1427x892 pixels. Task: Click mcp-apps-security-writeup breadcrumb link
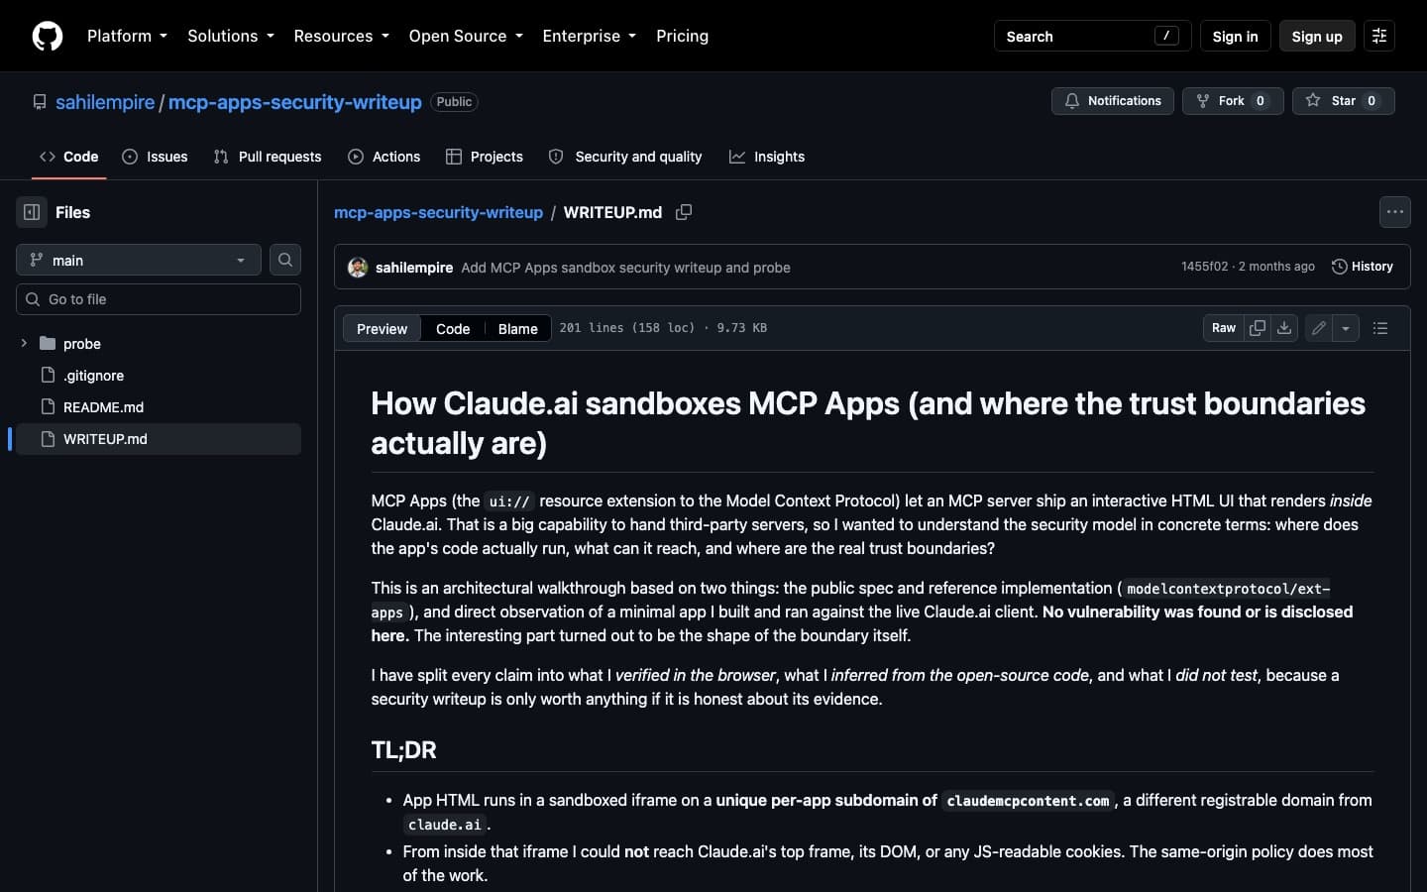438,212
